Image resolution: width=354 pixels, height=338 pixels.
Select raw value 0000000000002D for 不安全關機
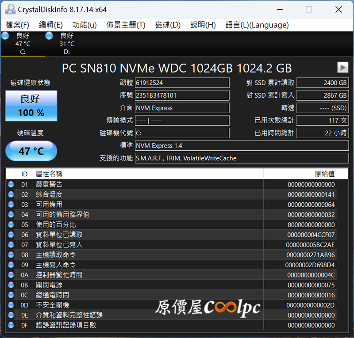coord(311,305)
